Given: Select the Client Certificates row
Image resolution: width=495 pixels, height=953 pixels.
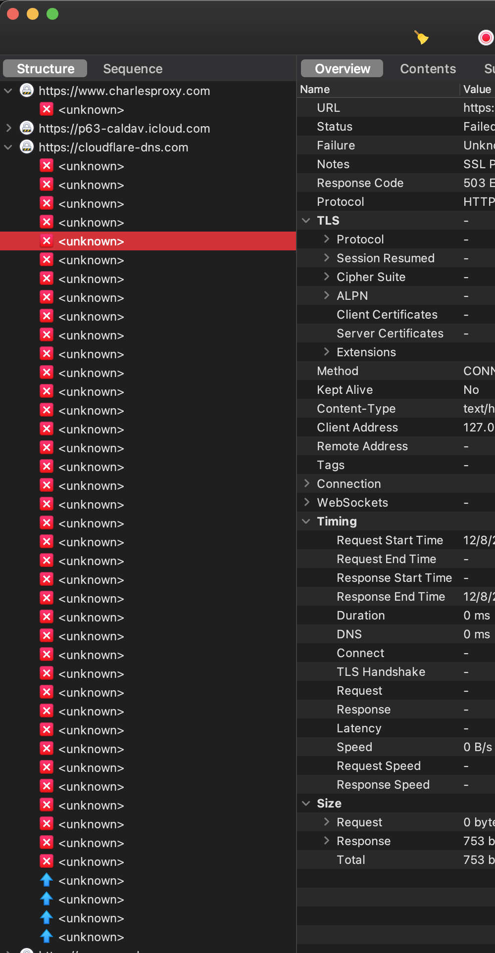Looking at the screenshot, I should [x=396, y=314].
